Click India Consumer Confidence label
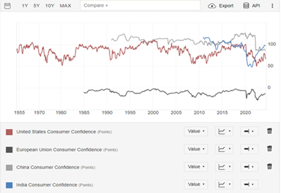The image size is (281, 193). (x=47, y=185)
